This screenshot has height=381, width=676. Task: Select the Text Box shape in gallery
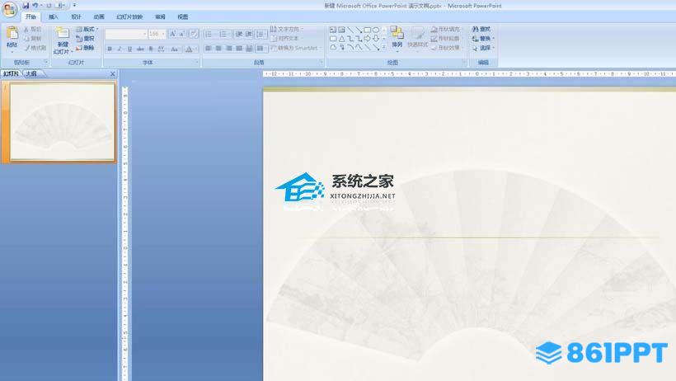pos(333,30)
